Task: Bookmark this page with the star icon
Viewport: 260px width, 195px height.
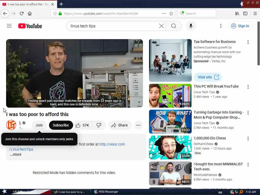Action: point(171,13)
